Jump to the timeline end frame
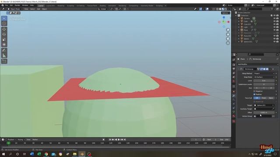The width and height of the screenshot is (280, 157). tap(125, 140)
